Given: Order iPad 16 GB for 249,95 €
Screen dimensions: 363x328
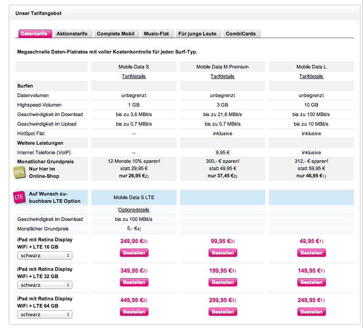Looking at the screenshot, I should pos(134,253).
